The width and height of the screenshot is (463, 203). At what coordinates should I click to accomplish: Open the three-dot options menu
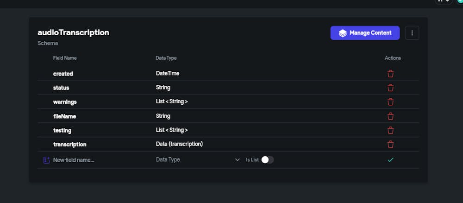click(412, 33)
